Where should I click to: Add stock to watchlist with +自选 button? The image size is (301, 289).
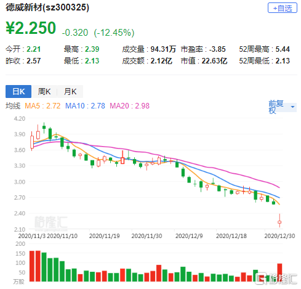(283, 8)
